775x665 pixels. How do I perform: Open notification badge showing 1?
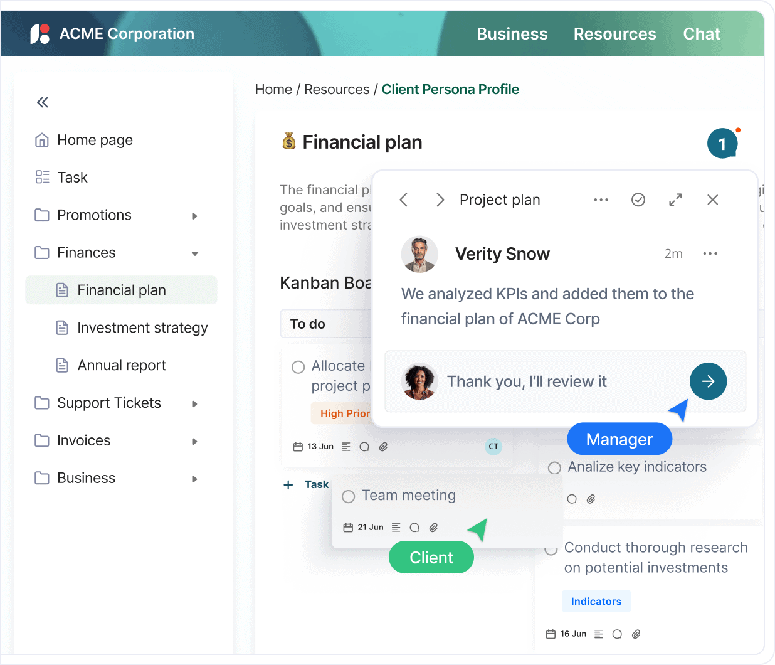pos(722,143)
